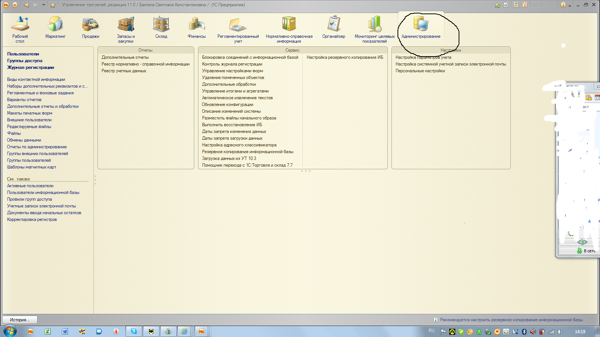
Task: Open the calendar icon in toolbar
Action: coord(525,5)
